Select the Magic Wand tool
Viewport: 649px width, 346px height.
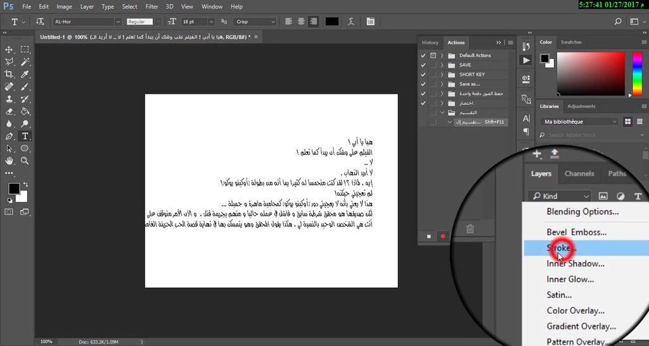pyautogui.click(x=25, y=62)
